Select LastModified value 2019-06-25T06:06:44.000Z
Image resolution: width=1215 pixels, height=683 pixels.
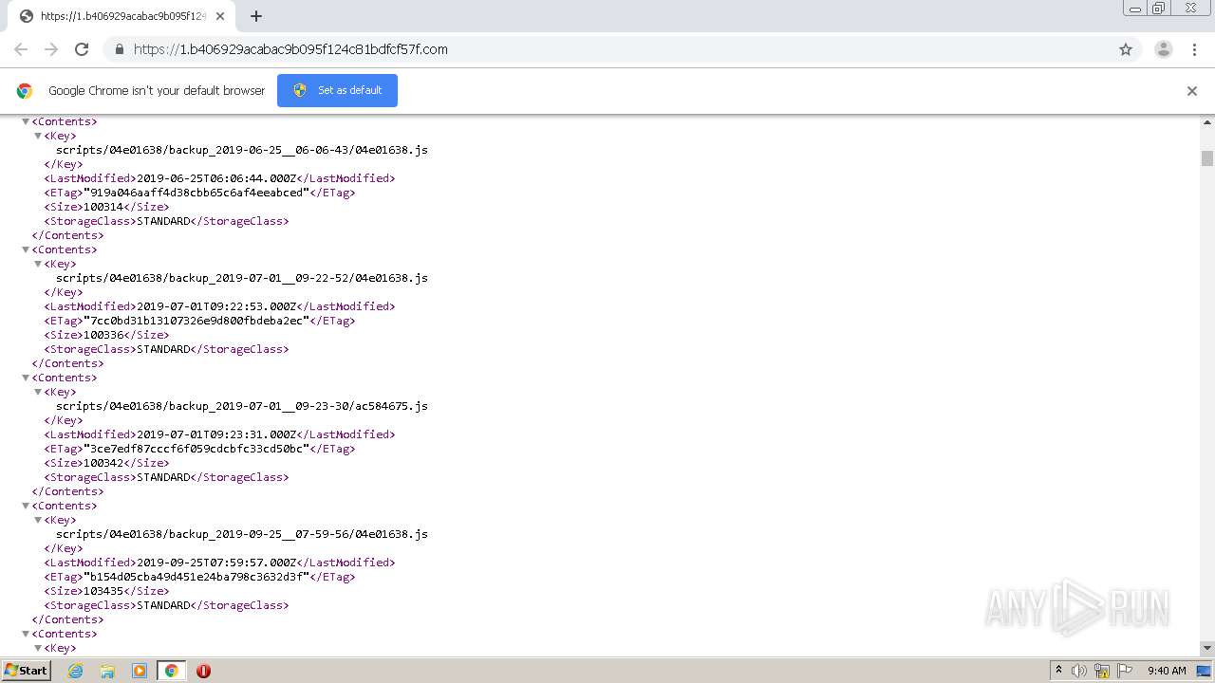(x=218, y=178)
